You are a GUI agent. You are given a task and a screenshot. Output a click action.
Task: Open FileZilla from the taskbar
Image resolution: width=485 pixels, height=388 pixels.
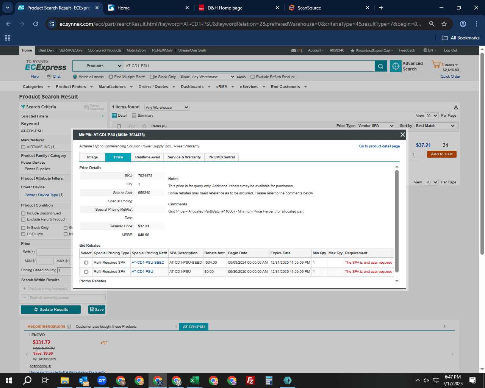click(x=250, y=380)
